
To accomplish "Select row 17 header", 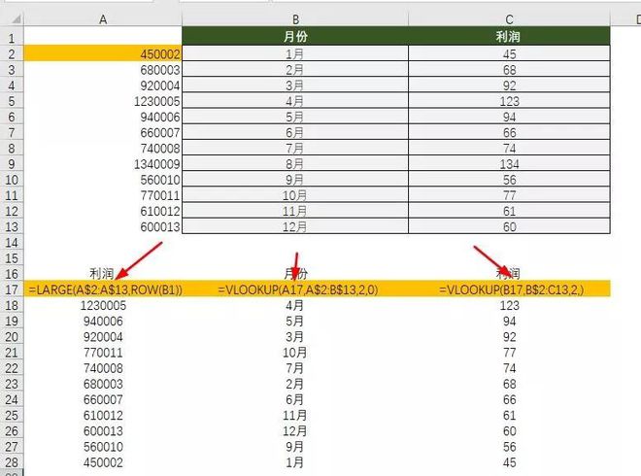I will 11,289.
